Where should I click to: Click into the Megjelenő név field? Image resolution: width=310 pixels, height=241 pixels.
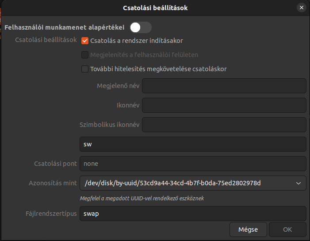point(224,86)
